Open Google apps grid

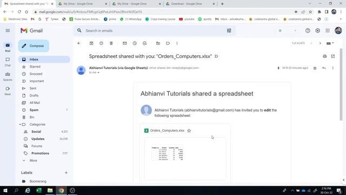(328, 30)
